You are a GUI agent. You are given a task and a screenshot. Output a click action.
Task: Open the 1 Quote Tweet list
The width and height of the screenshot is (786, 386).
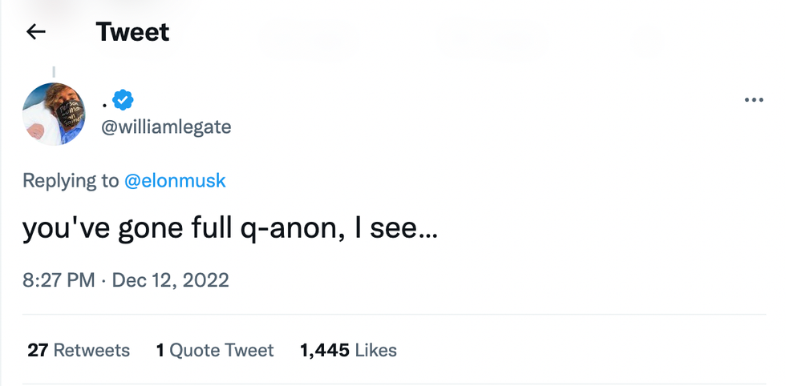coord(214,350)
